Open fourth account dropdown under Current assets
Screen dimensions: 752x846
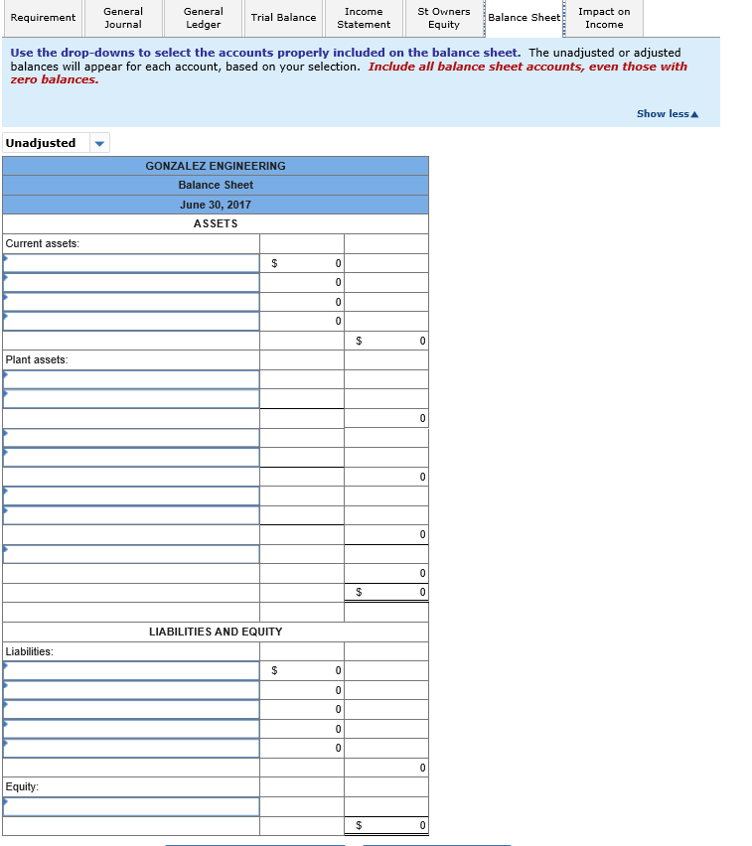131,321
